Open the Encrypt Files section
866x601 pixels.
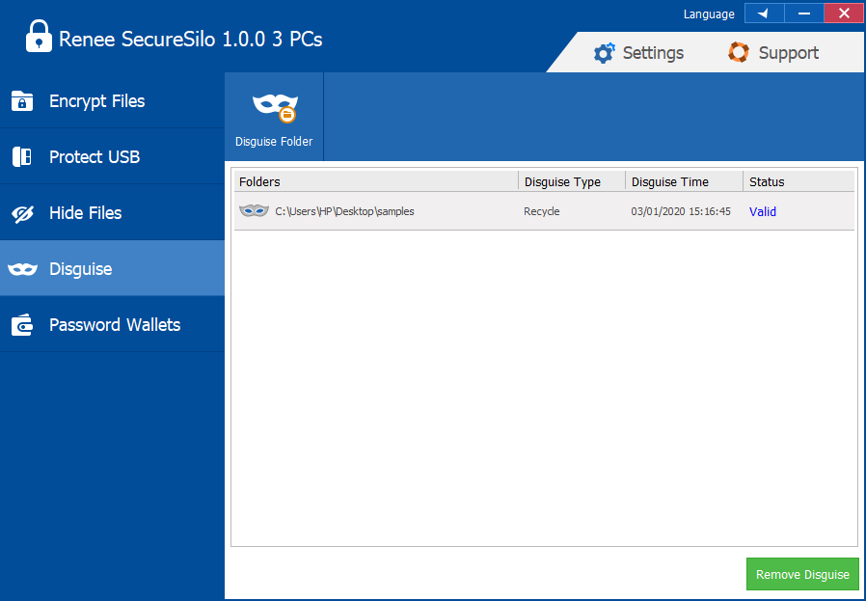tap(112, 100)
